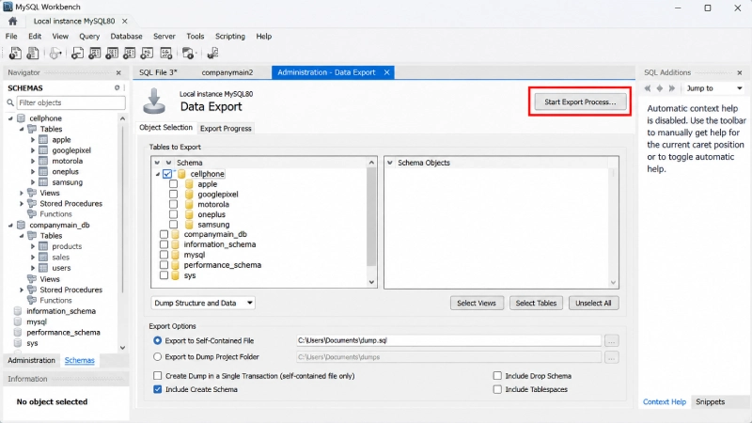Select Export to Dump Project Folder radio

click(157, 357)
